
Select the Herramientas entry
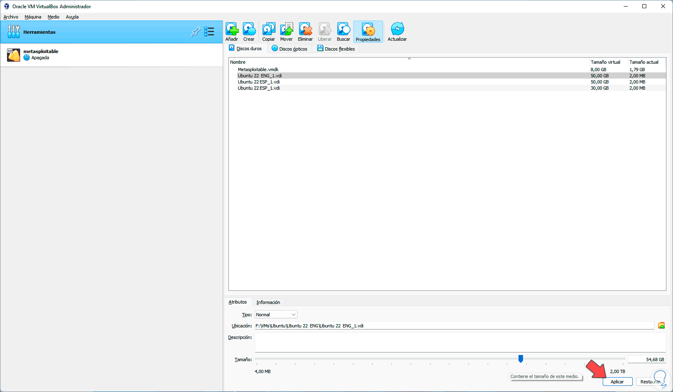112,32
